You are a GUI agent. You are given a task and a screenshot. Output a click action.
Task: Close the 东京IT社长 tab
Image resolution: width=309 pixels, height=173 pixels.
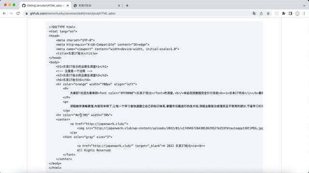coord(119,5)
